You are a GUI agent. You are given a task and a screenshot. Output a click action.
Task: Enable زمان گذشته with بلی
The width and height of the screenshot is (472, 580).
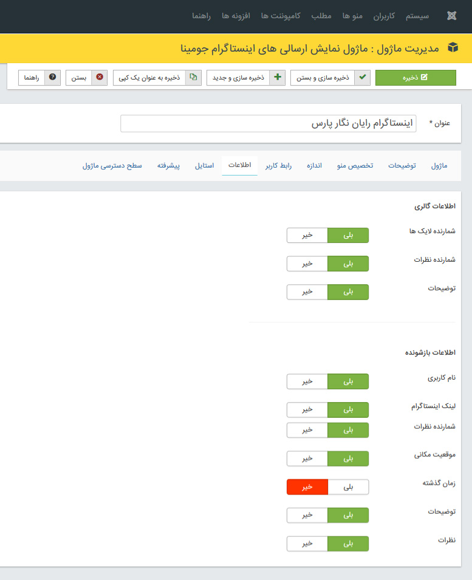coord(348,487)
